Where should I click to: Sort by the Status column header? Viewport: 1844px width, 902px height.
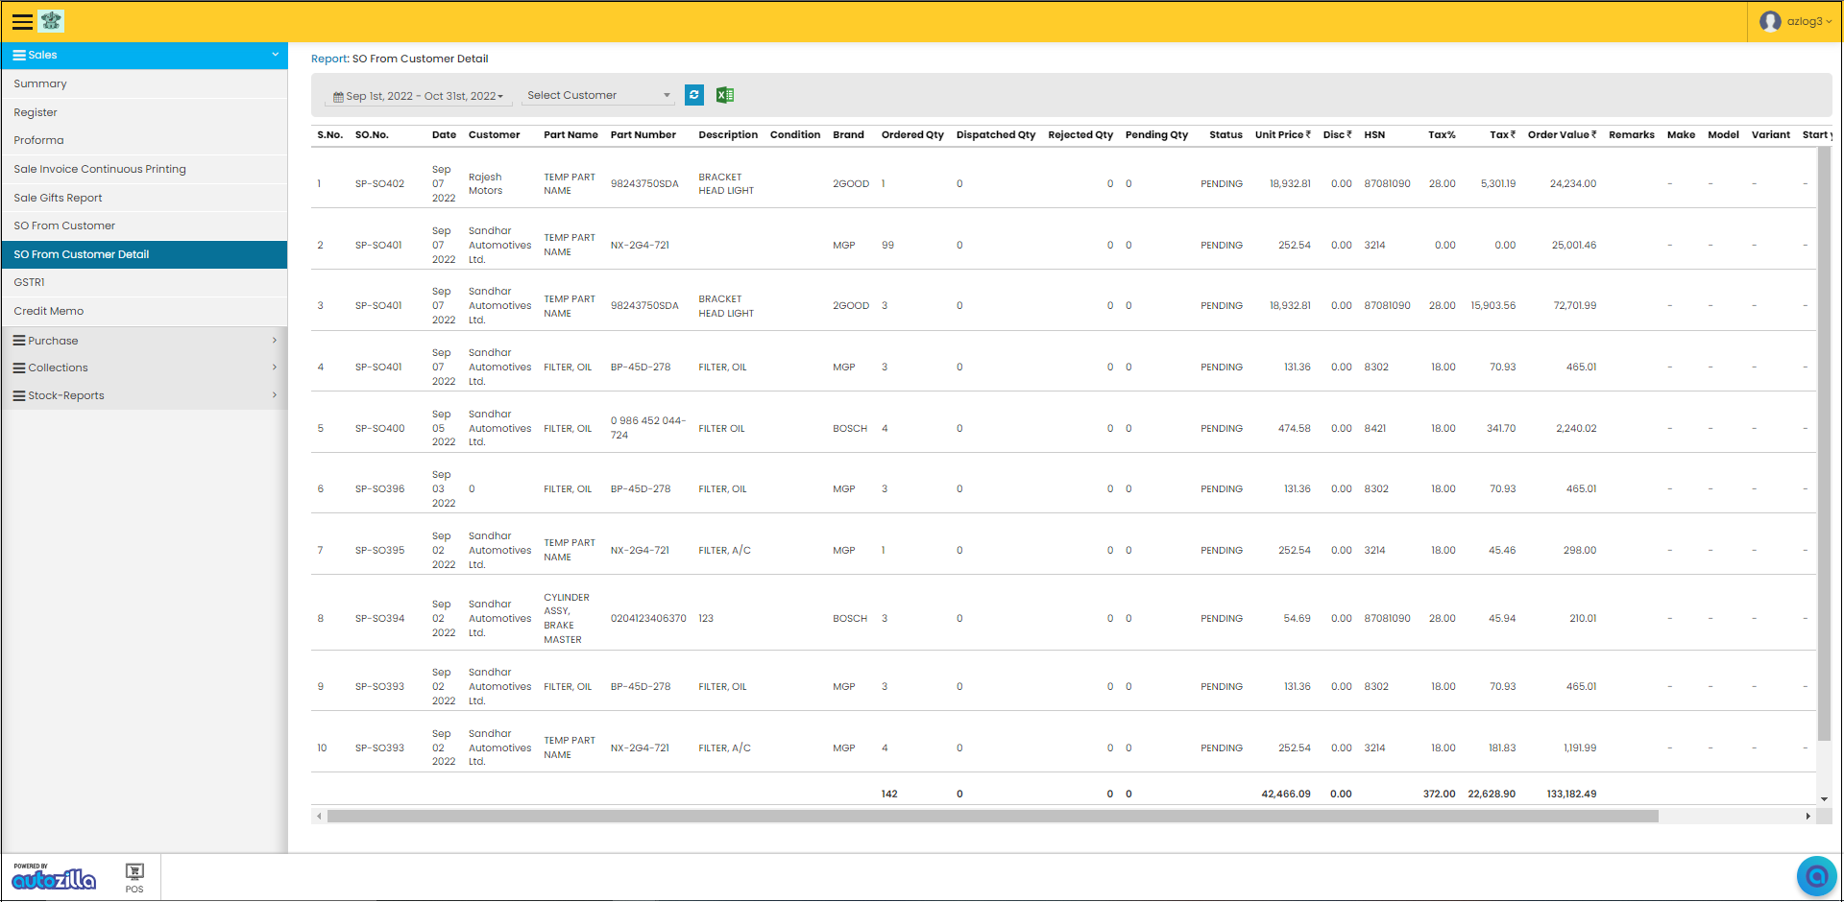point(1225,135)
